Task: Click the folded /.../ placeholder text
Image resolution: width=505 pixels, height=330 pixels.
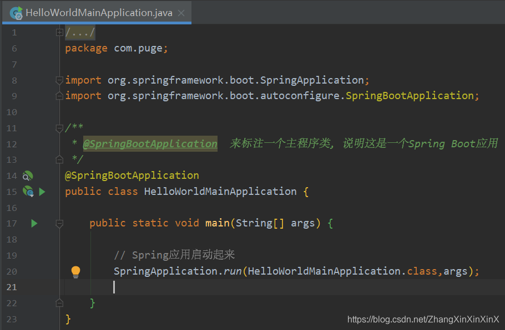Action: (80, 32)
